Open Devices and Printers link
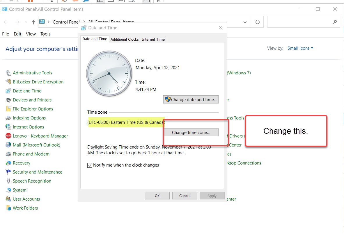Screen dimensions: 344x234 click(x=32, y=100)
